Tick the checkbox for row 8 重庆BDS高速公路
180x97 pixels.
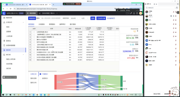tap(34, 50)
